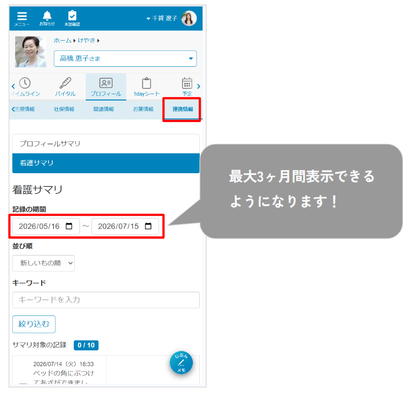This screenshot has height=395, width=418.
Task: Select the 連携情報 sub-tab
Action: (x=182, y=109)
